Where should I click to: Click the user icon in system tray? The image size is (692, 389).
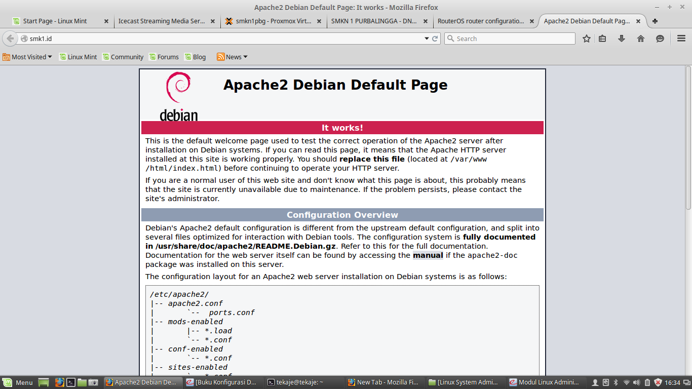[595, 382]
